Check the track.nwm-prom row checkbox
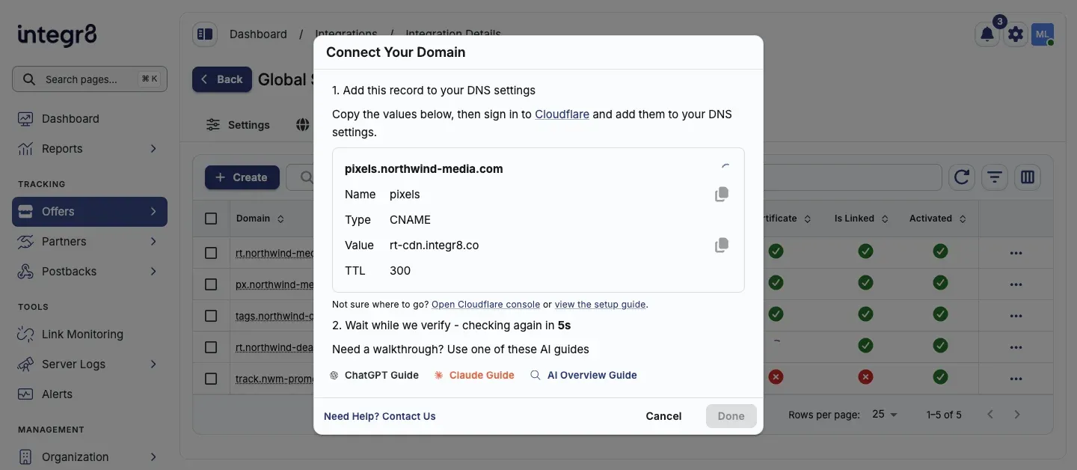This screenshot has width=1077, height=470. (x=211, y=379)
